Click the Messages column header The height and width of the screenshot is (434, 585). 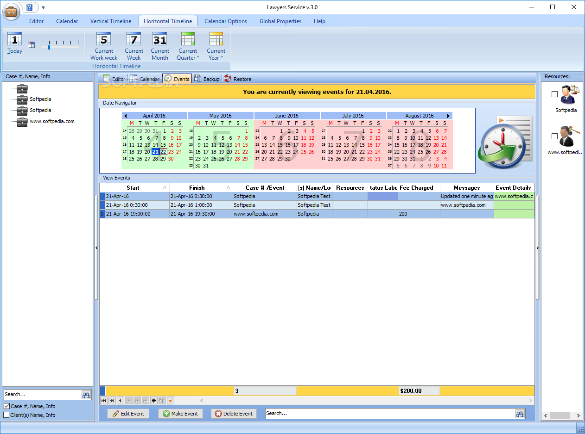click(x=467, y=187)
